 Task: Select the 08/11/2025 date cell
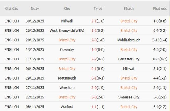click(x=35, y=107)
